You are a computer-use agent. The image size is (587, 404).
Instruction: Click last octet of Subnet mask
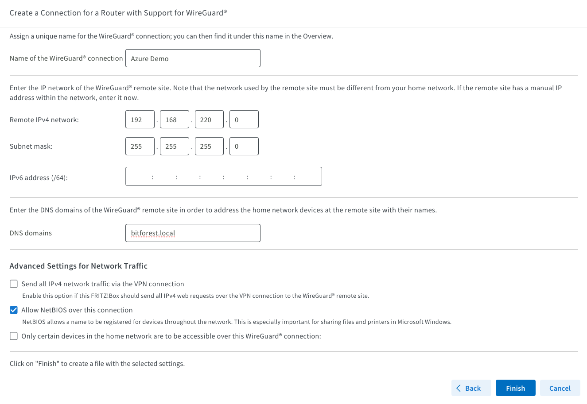(x=244, y=146)
